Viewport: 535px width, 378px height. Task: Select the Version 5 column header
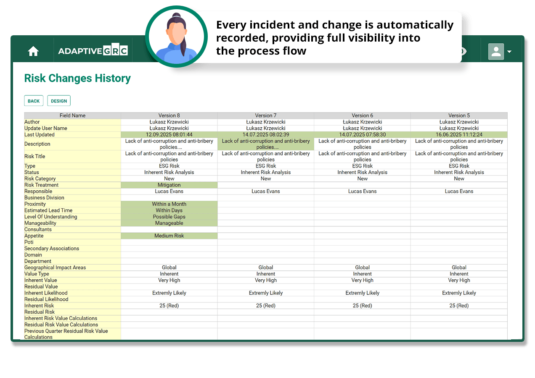coord(459,115)
